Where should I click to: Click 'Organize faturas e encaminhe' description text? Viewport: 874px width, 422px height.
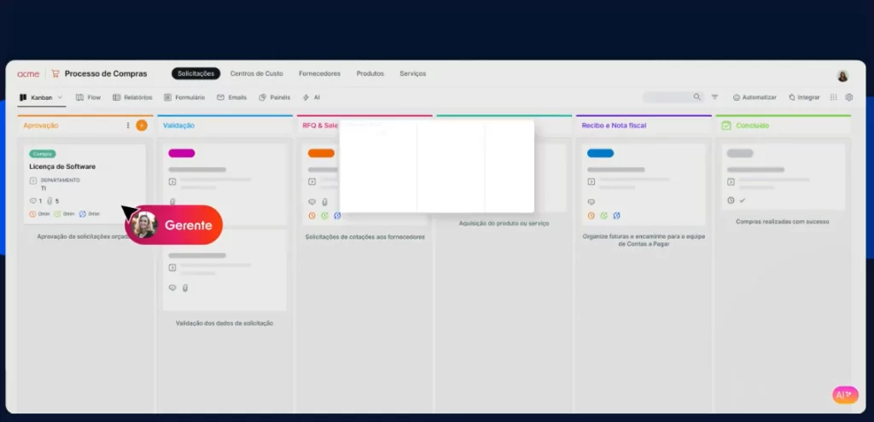(x=644, y=240)
